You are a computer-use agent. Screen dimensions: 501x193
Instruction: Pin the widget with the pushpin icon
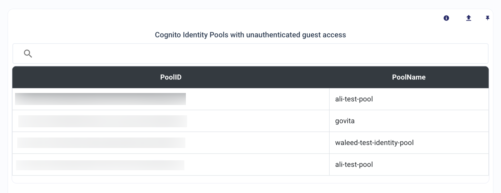coord(487,18)
